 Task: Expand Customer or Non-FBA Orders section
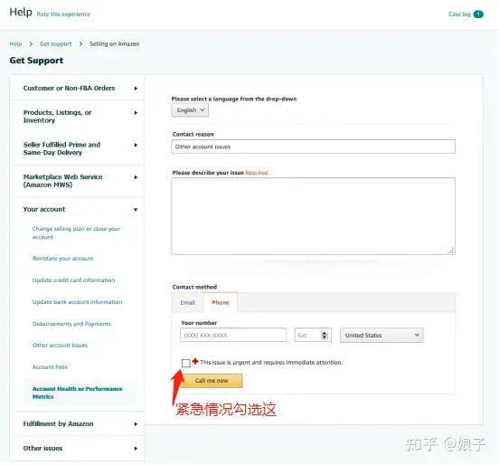coord(78,89)
